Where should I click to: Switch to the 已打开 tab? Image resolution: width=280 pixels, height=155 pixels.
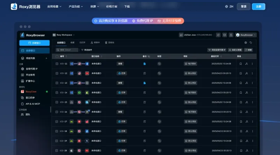point(82,42)
